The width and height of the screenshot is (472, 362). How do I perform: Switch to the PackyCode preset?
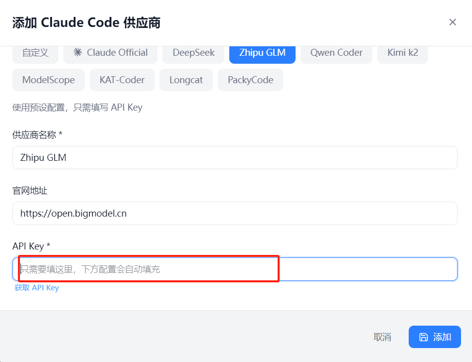pos(250,80)
